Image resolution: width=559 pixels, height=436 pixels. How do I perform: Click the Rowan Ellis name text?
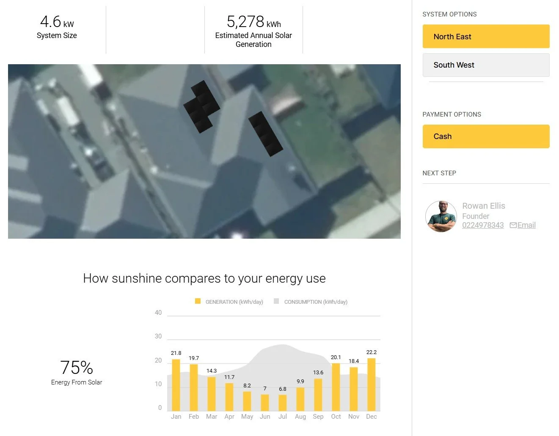coord(484,206)
